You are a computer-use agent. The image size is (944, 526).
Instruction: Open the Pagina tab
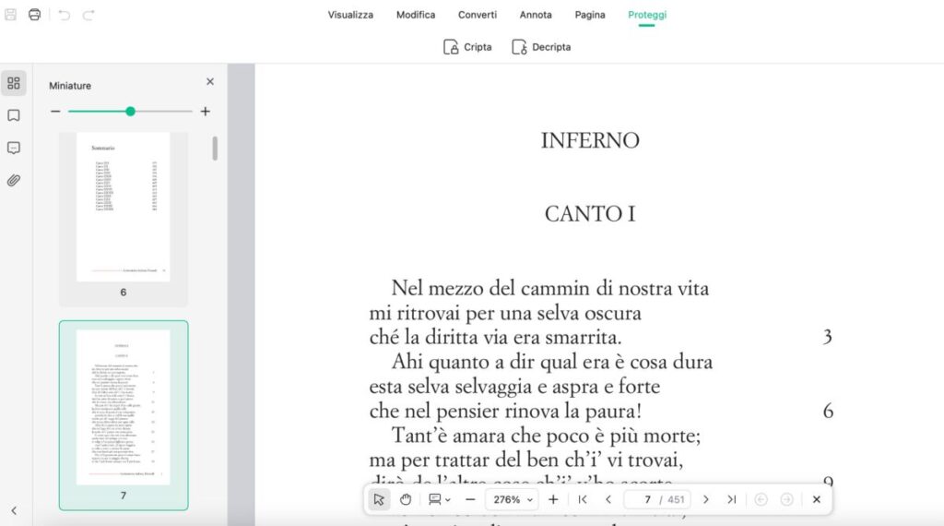click(590, 15)
